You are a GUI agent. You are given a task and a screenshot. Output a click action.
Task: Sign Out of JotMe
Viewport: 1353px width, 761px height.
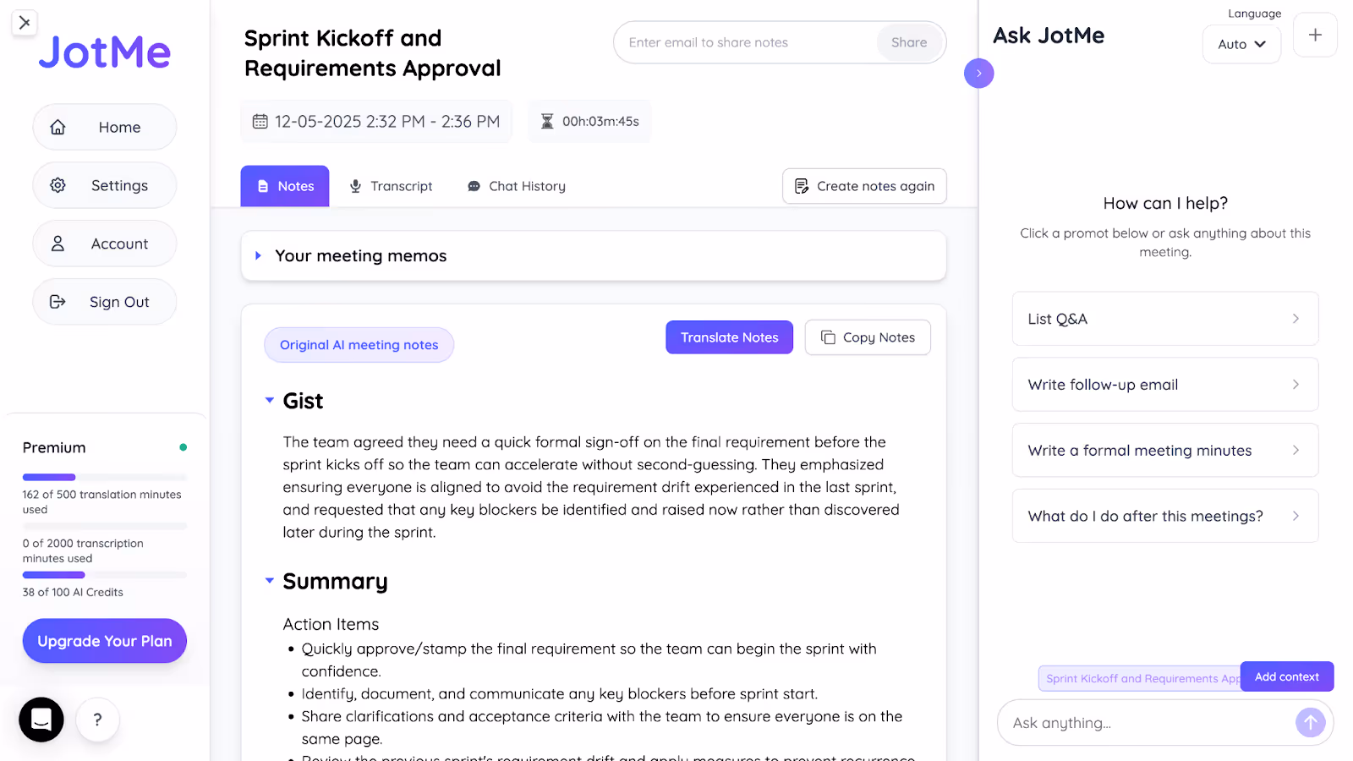pos(105,302)
